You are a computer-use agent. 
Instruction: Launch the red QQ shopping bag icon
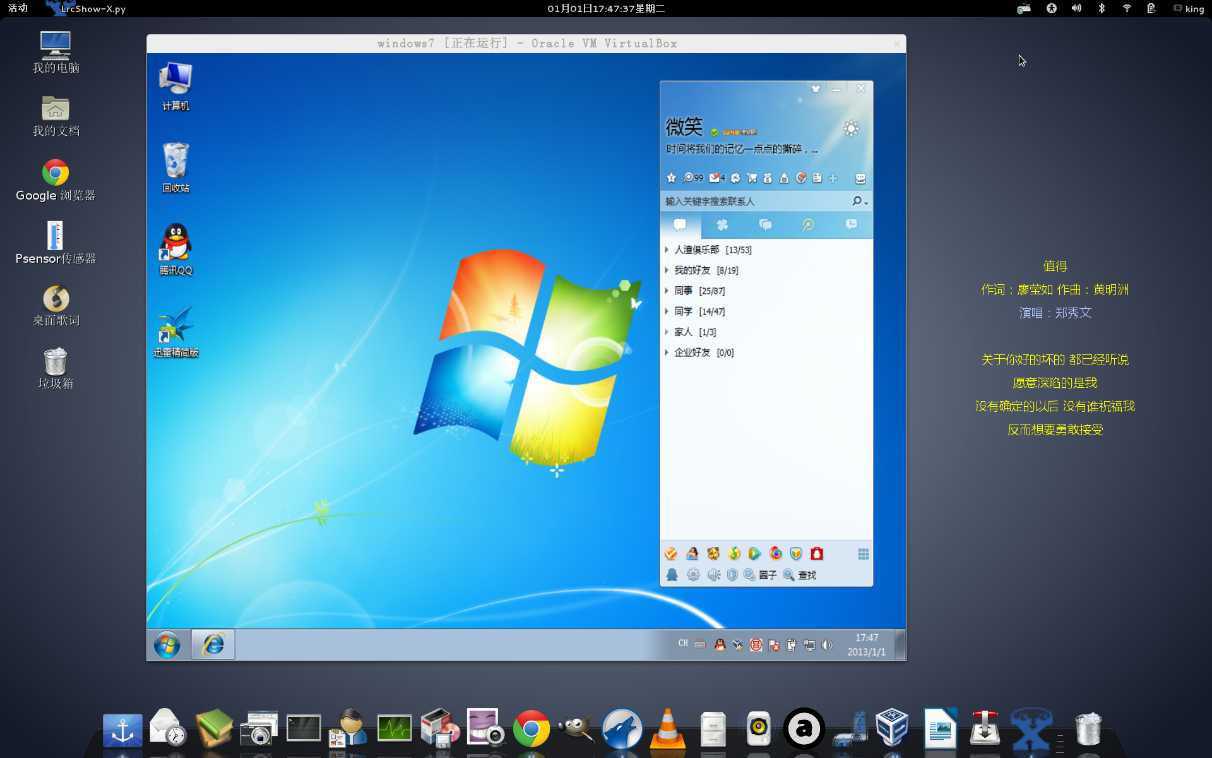click(x=817, y=554)
